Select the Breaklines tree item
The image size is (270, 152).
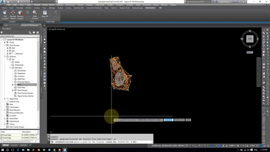click(x=21, y=73)
